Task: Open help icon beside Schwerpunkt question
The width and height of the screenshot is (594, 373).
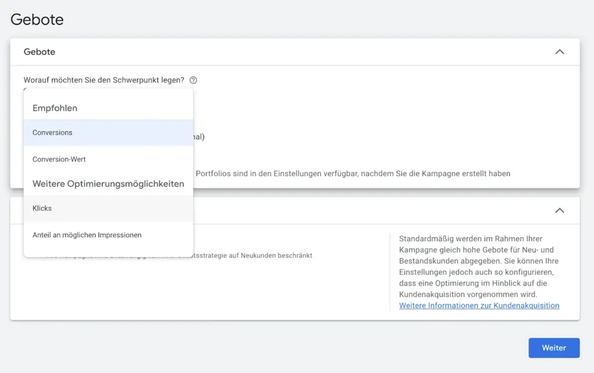Action: coord(193,80)
